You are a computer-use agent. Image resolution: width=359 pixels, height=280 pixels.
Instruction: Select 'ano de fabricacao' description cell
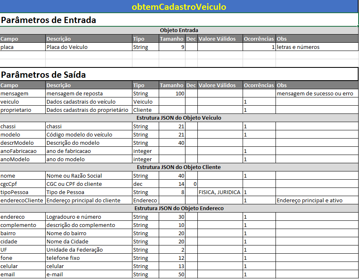[x=89, y=151]
